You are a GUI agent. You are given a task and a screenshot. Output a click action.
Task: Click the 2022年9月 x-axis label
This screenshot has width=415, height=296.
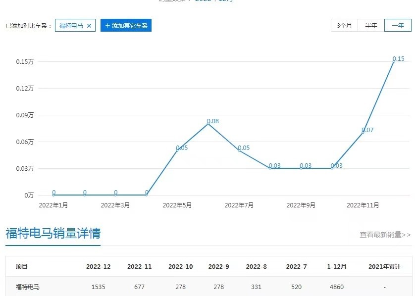tap(301, 205)
